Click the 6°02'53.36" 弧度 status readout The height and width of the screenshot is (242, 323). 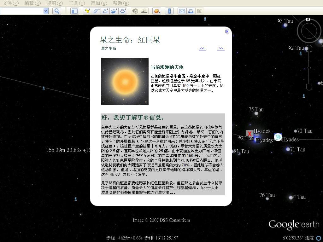pos(298,238)
